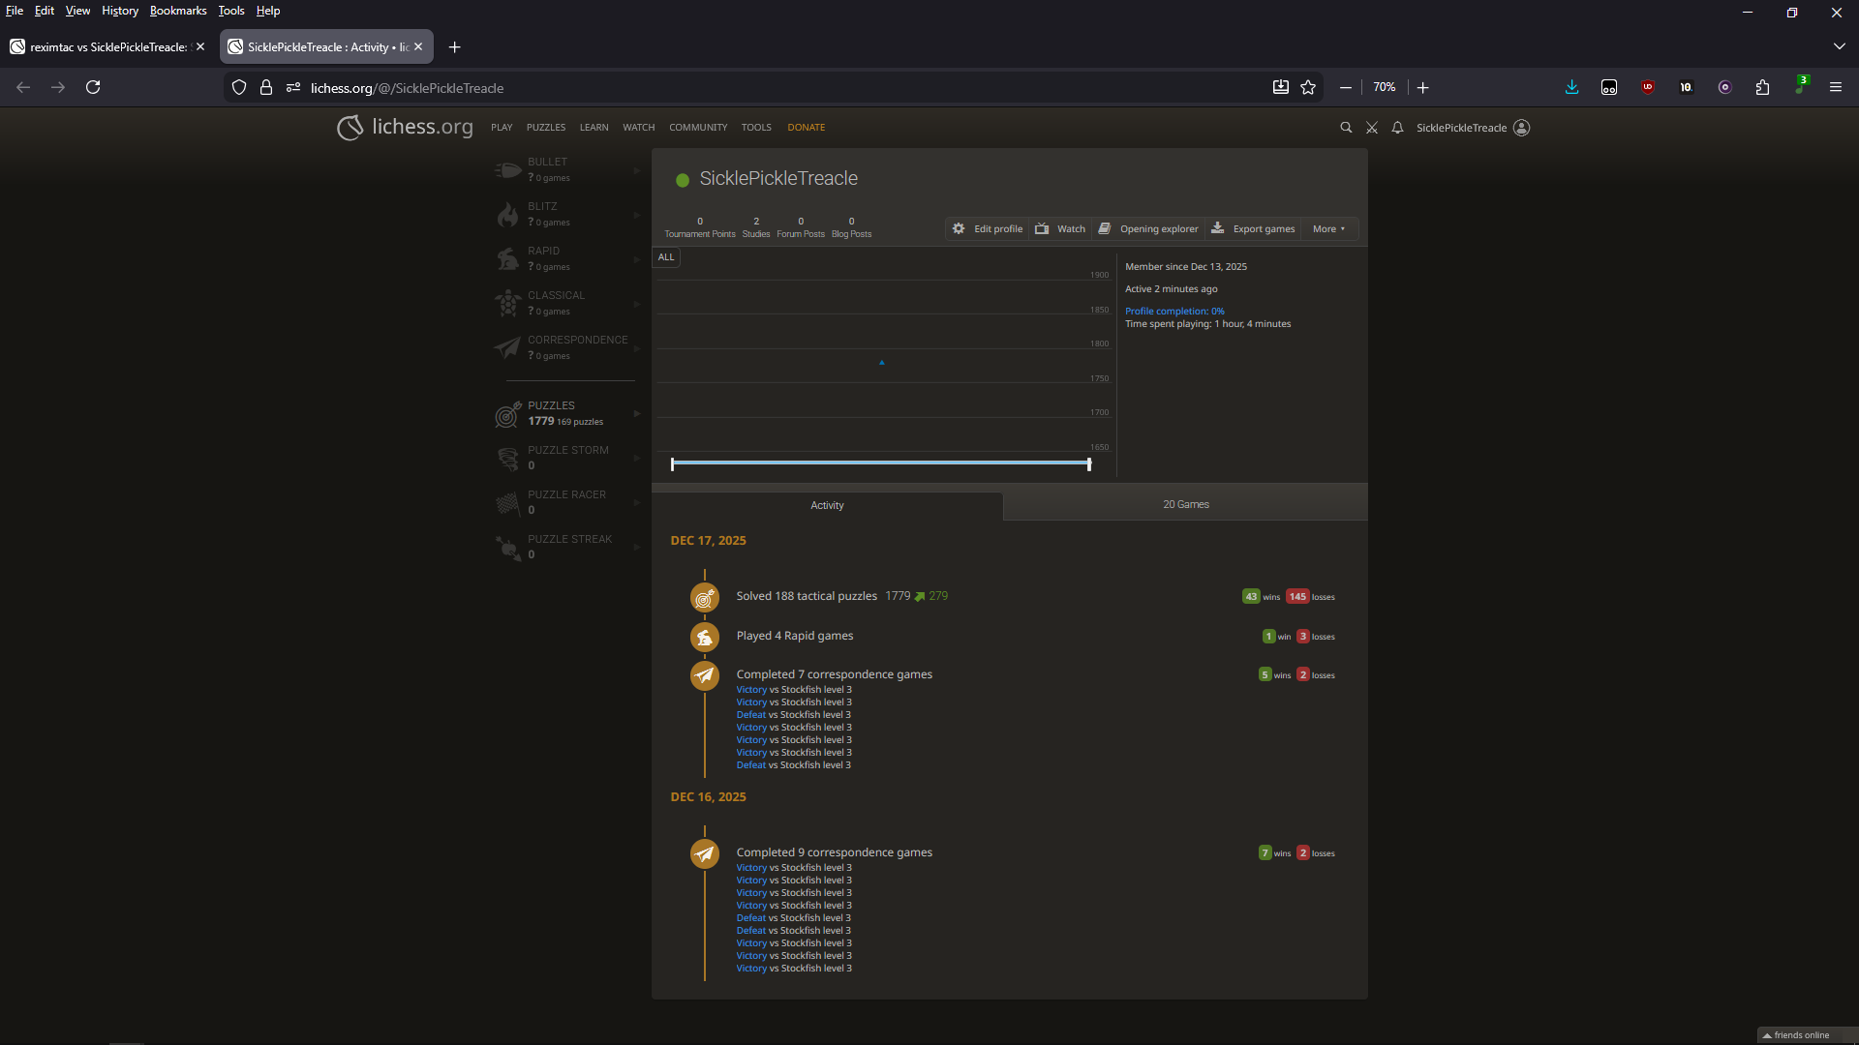Expand the More dropdown on profile
Screen dimensions: 1859x1045
point(1328,229)
